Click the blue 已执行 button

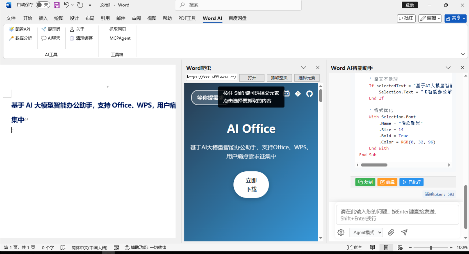pyautogui.click(x=412, y=182)
